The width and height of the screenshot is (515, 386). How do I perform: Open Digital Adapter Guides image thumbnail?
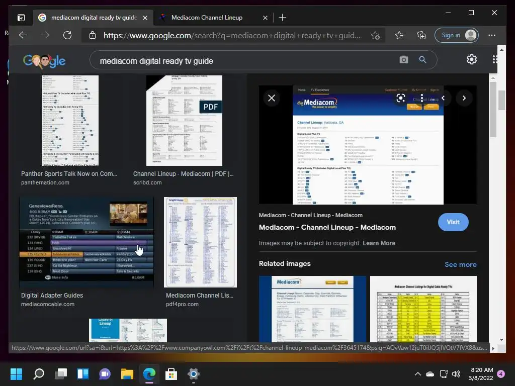click(87, 243)
